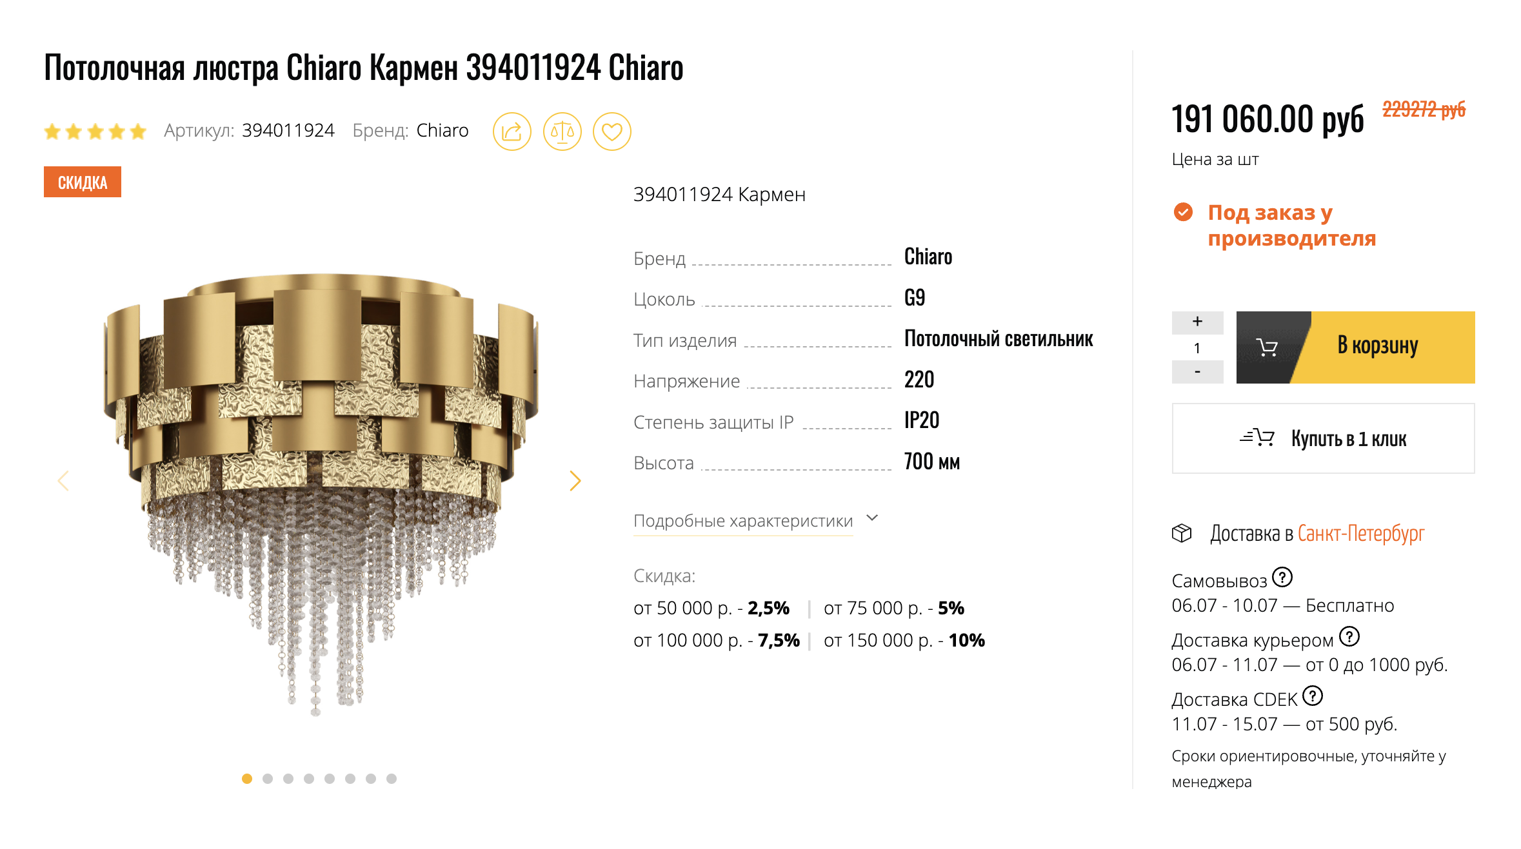Open Доставка CDEK help question mark
This screenshot has width=1521, height=849.
[x=1312, y=696]
